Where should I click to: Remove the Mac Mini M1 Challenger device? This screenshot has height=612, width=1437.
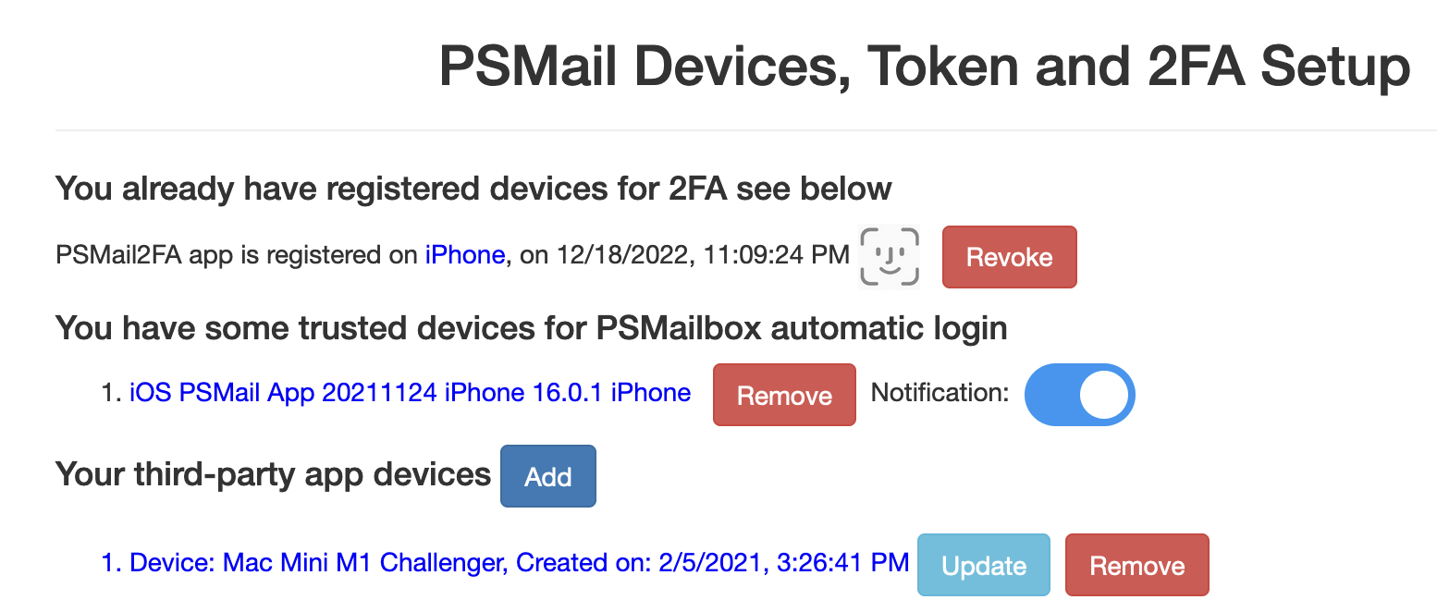coord(1136,564)
